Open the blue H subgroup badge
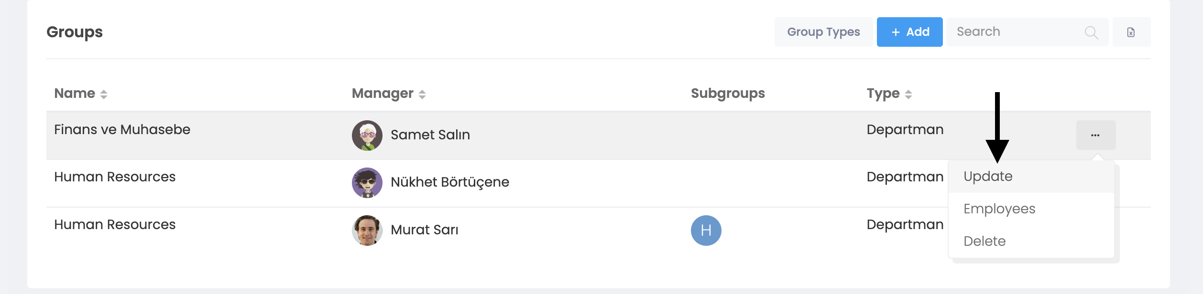The image size is (1203, 294). pyautogui.click(x=706, y=230)
